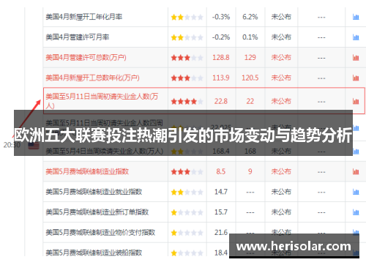Click star rating of 美国4月新屋开工总数年化(万户)

tap(187, 78)
